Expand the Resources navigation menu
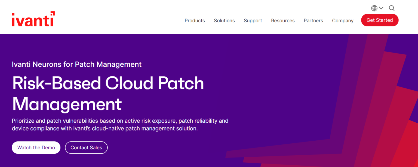418x167 pixels. 283,20
